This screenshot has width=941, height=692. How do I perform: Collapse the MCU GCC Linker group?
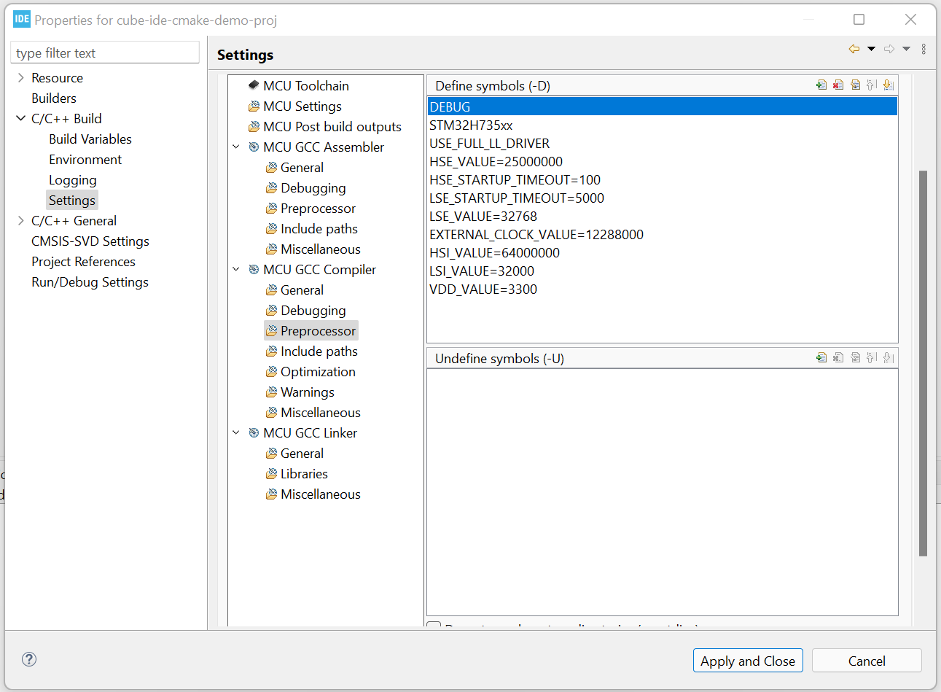(x=236, y=432)
